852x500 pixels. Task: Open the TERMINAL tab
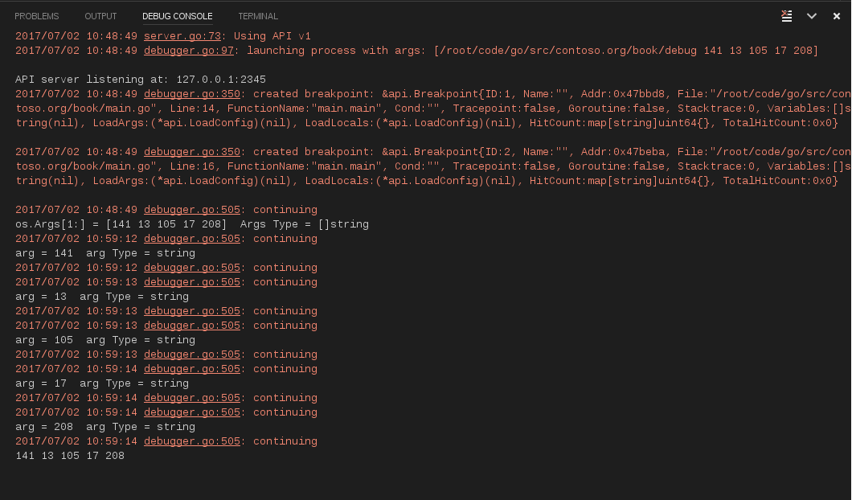tap(256, 15)
